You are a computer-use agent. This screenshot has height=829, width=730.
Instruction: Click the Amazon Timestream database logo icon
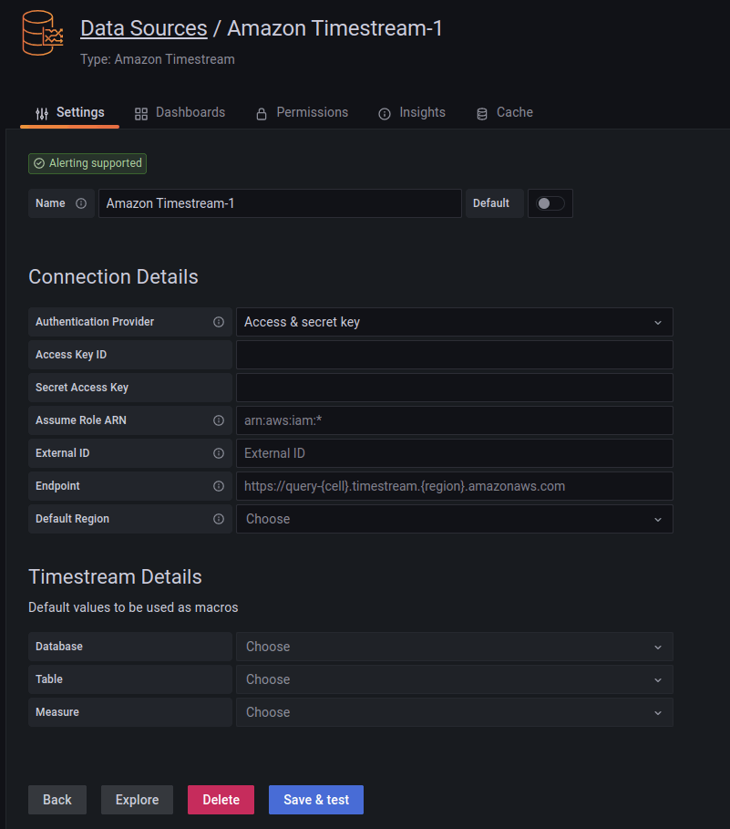click(43, 34)
